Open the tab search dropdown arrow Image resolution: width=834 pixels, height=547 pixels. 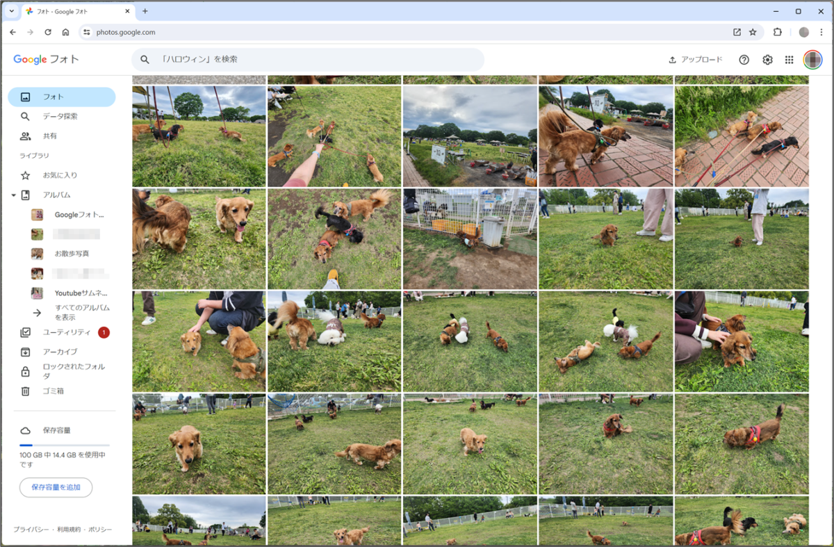(11, 11)
